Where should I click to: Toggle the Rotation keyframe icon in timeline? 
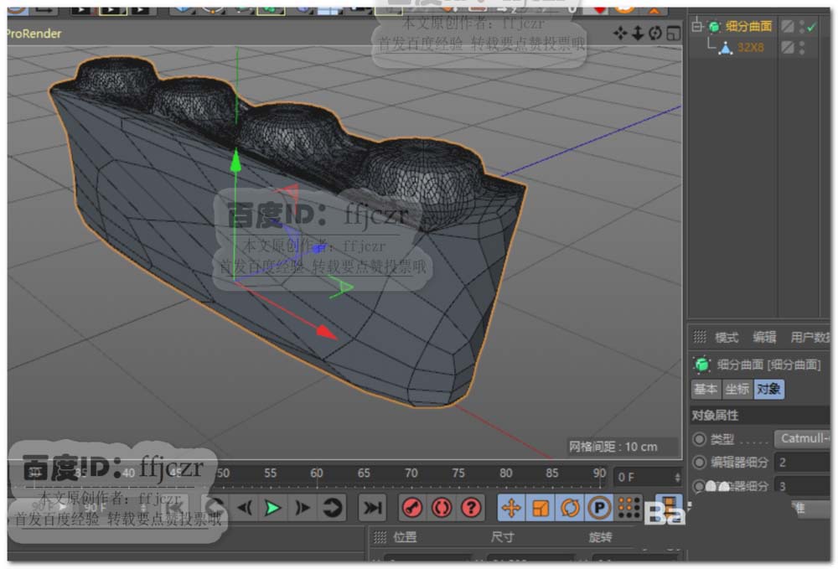(x=570, y=507)
